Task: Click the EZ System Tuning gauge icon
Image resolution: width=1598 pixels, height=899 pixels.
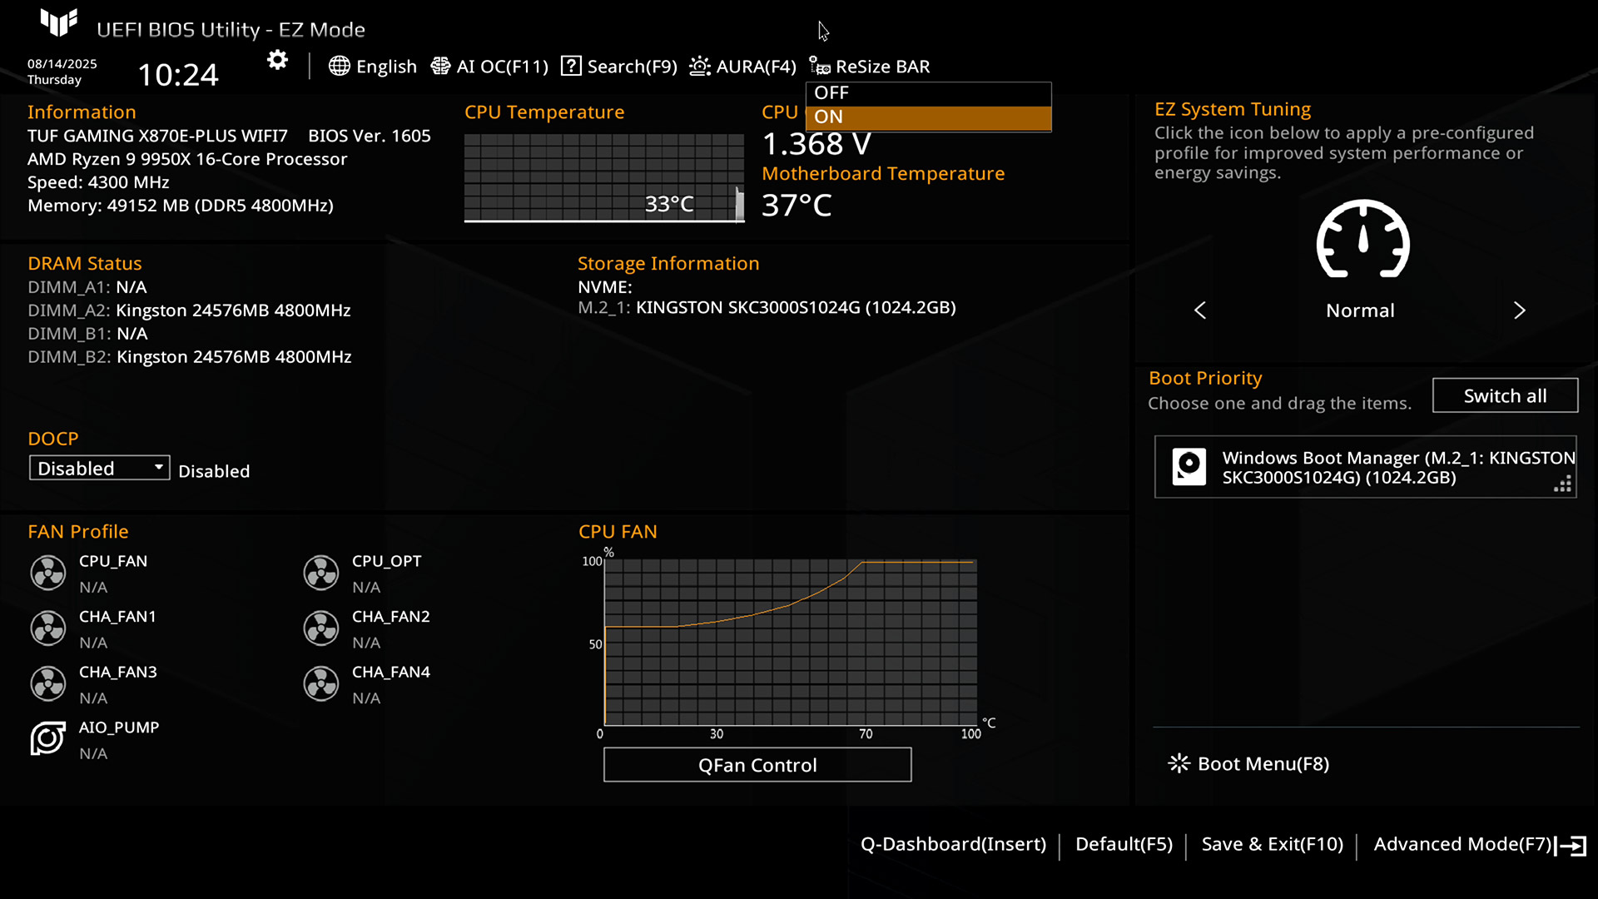Action: (x=1362, y=240)
